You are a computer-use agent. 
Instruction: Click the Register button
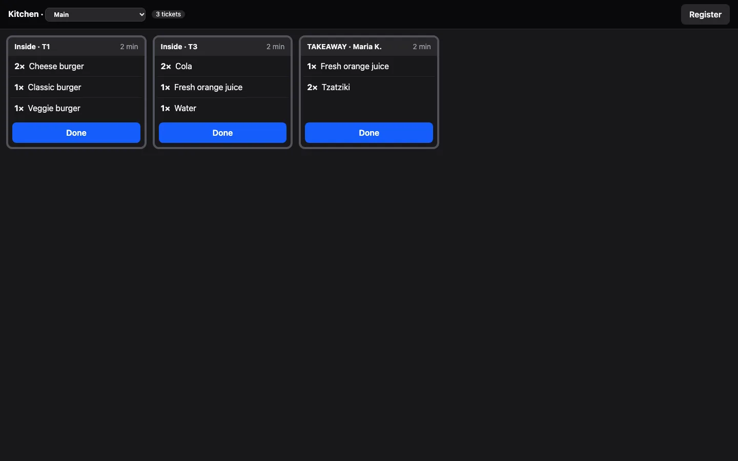tap(705, 14)
